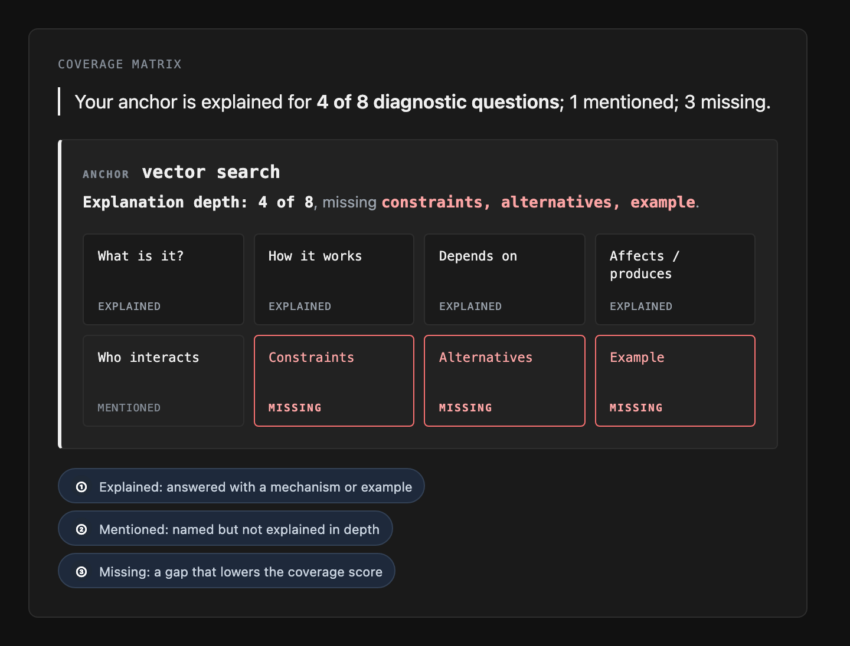Open the 'Who interacts' mentioned card

tap(164, 381)
